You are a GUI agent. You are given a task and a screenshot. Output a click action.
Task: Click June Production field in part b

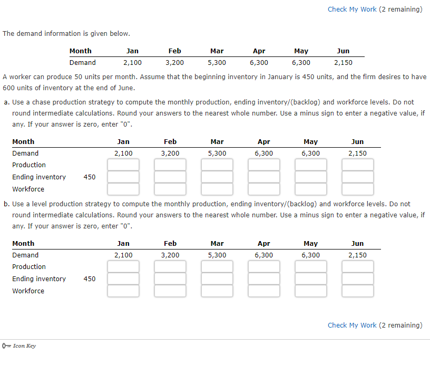coord(357,266)
